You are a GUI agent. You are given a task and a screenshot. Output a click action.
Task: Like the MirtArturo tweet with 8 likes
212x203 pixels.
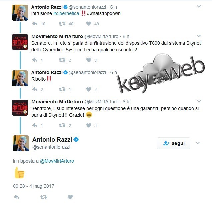[x=89, y=60]
